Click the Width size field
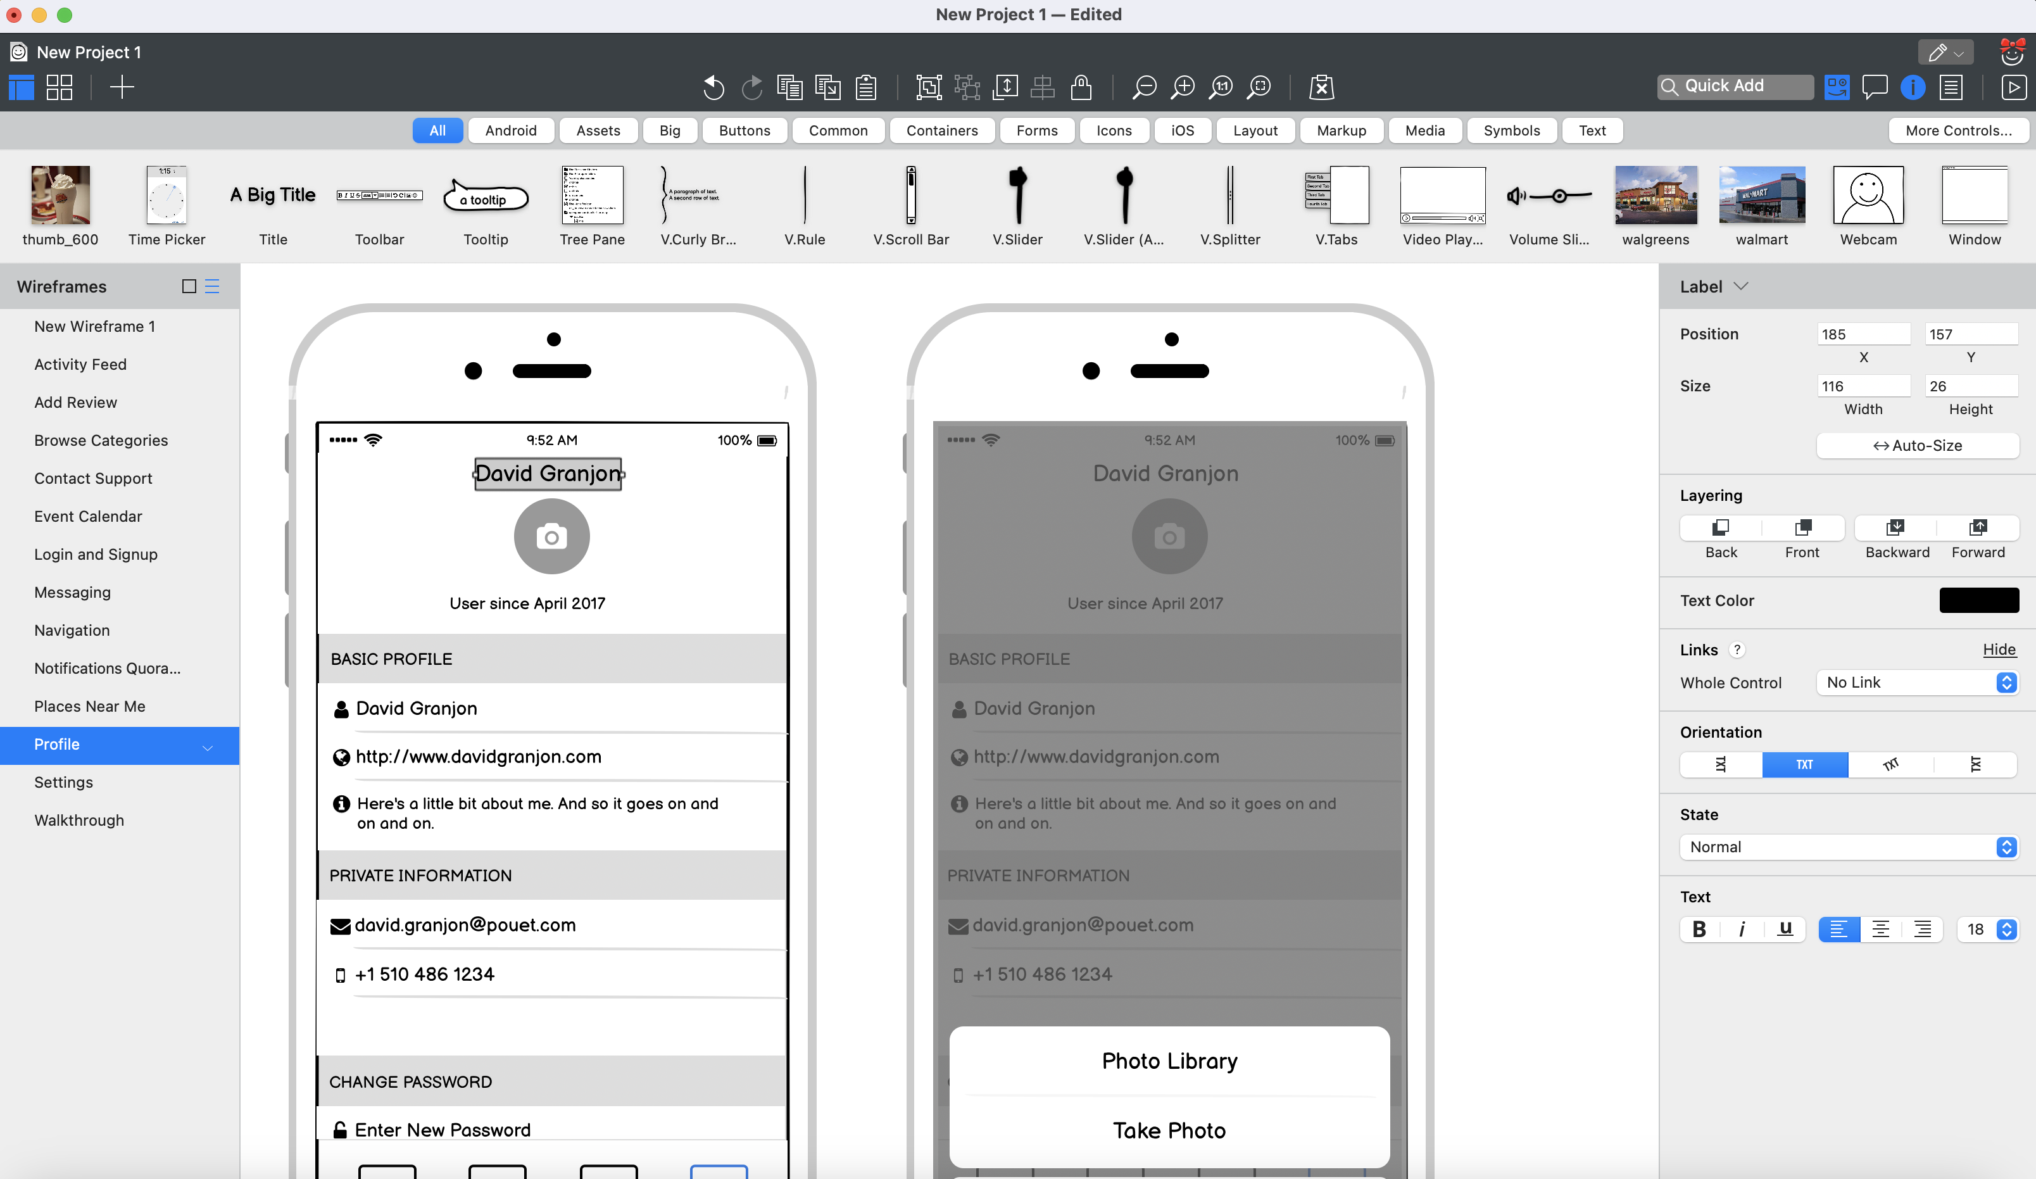The height and width of the screenshot is (1179, 2036). [1863, 386]
